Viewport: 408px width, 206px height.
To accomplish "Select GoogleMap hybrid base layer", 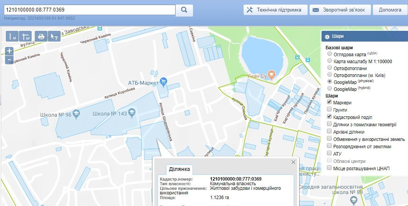I will coord(330,89).
